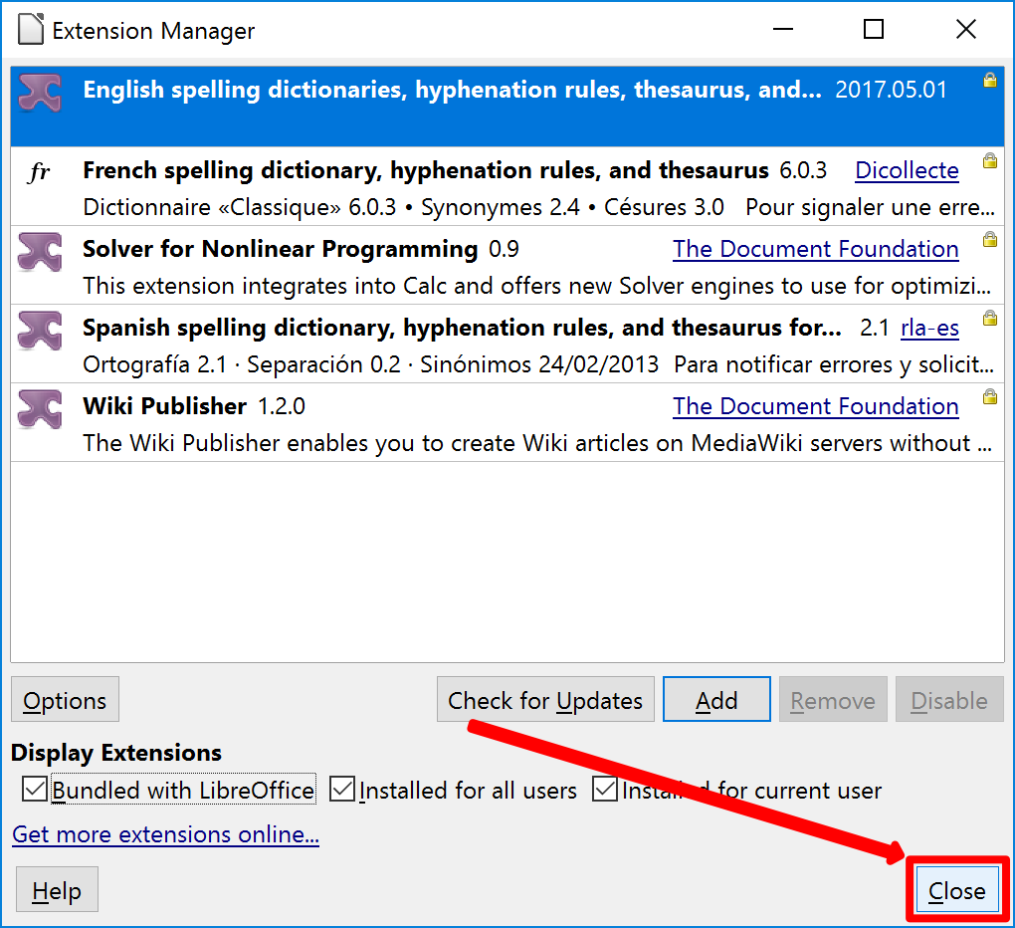Click the lock icon on Solver row
Viewport: 1015px width, 928px height.
tap(990, 239)
